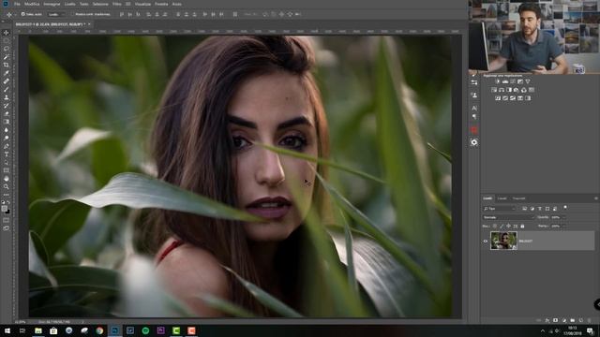
Task: Open the Immagine menu
Action: (x=52, y=4)
